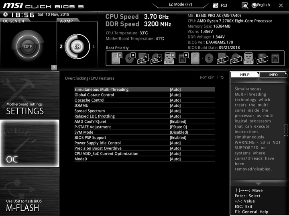The height and width of the screenshot is (216, 289).
Task: Click the bottom scroll handle in help panel
Action: [258, 183]
